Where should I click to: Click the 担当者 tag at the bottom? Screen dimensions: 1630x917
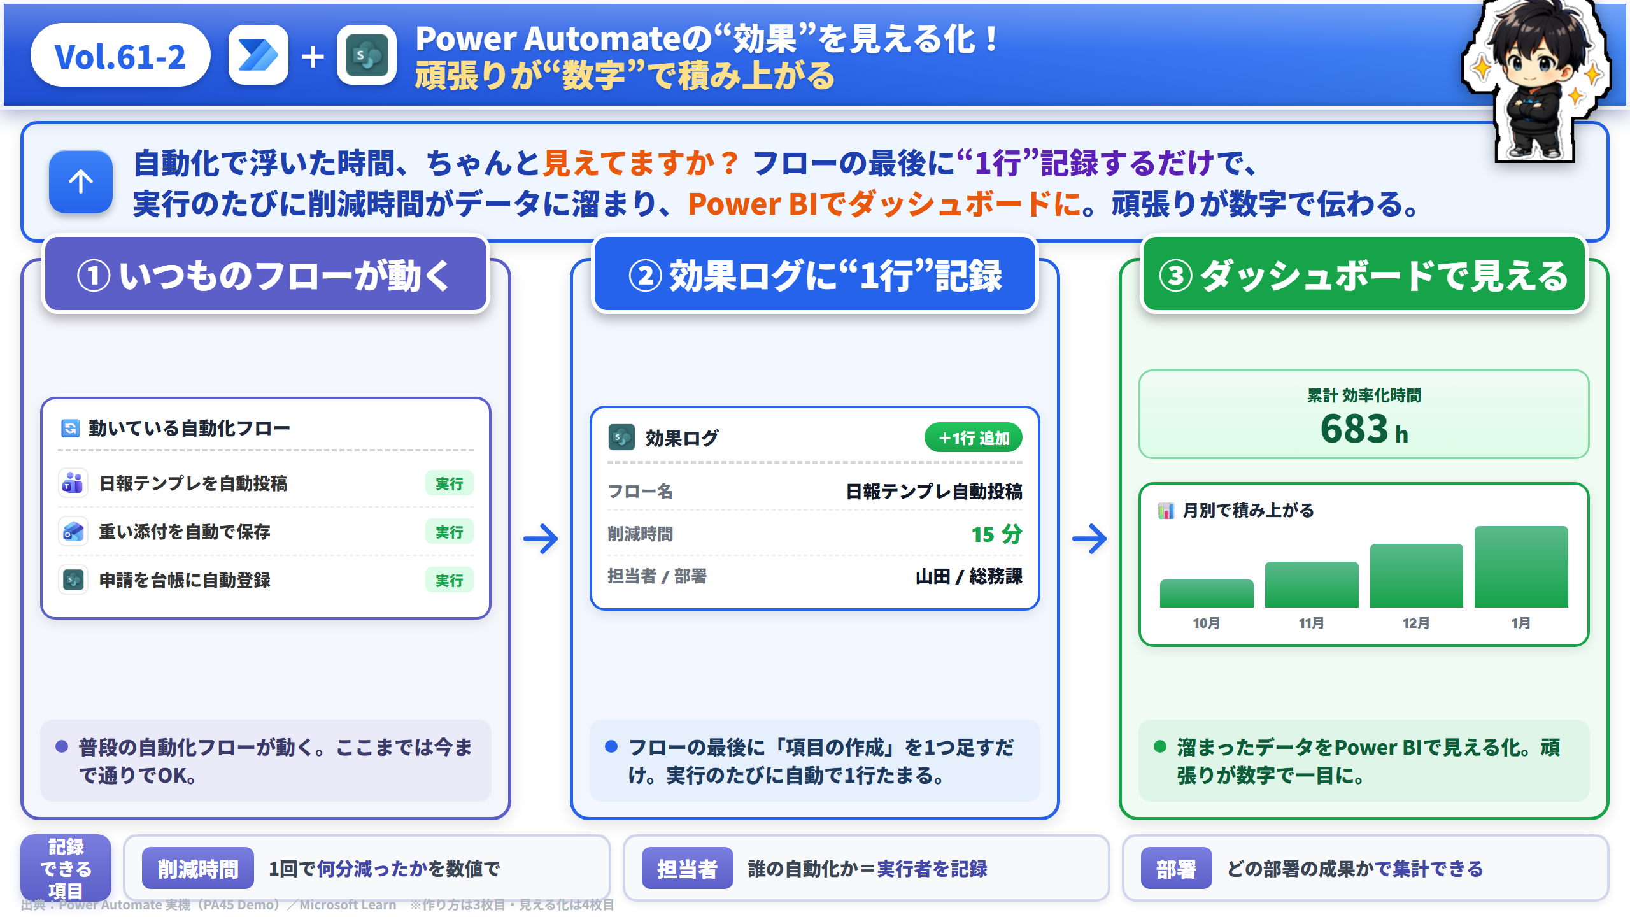[x=687, y=868]
